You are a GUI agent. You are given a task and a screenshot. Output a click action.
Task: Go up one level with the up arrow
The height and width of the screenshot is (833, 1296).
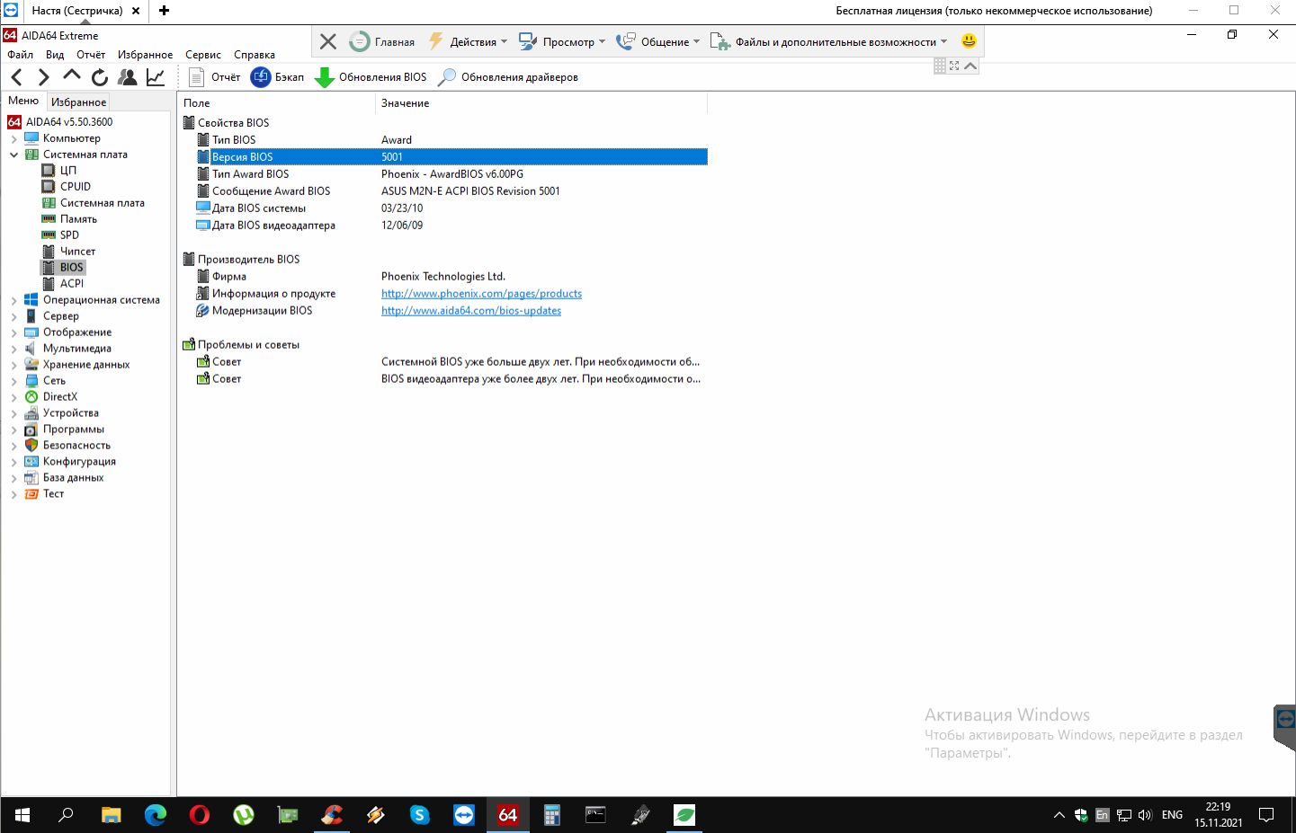tap(72, 76)
